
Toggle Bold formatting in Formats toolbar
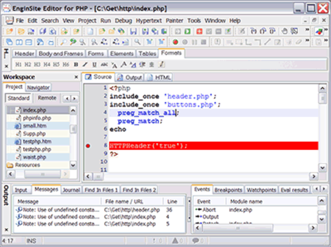pos(76,64)
